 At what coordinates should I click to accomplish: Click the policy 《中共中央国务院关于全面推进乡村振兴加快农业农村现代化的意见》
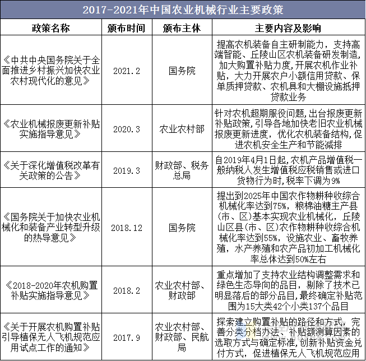(51, 71)
